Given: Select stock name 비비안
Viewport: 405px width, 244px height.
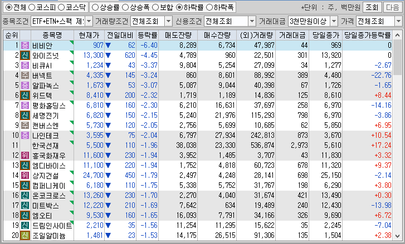Looking at the screenshot, I should click(x=42, y=46).
